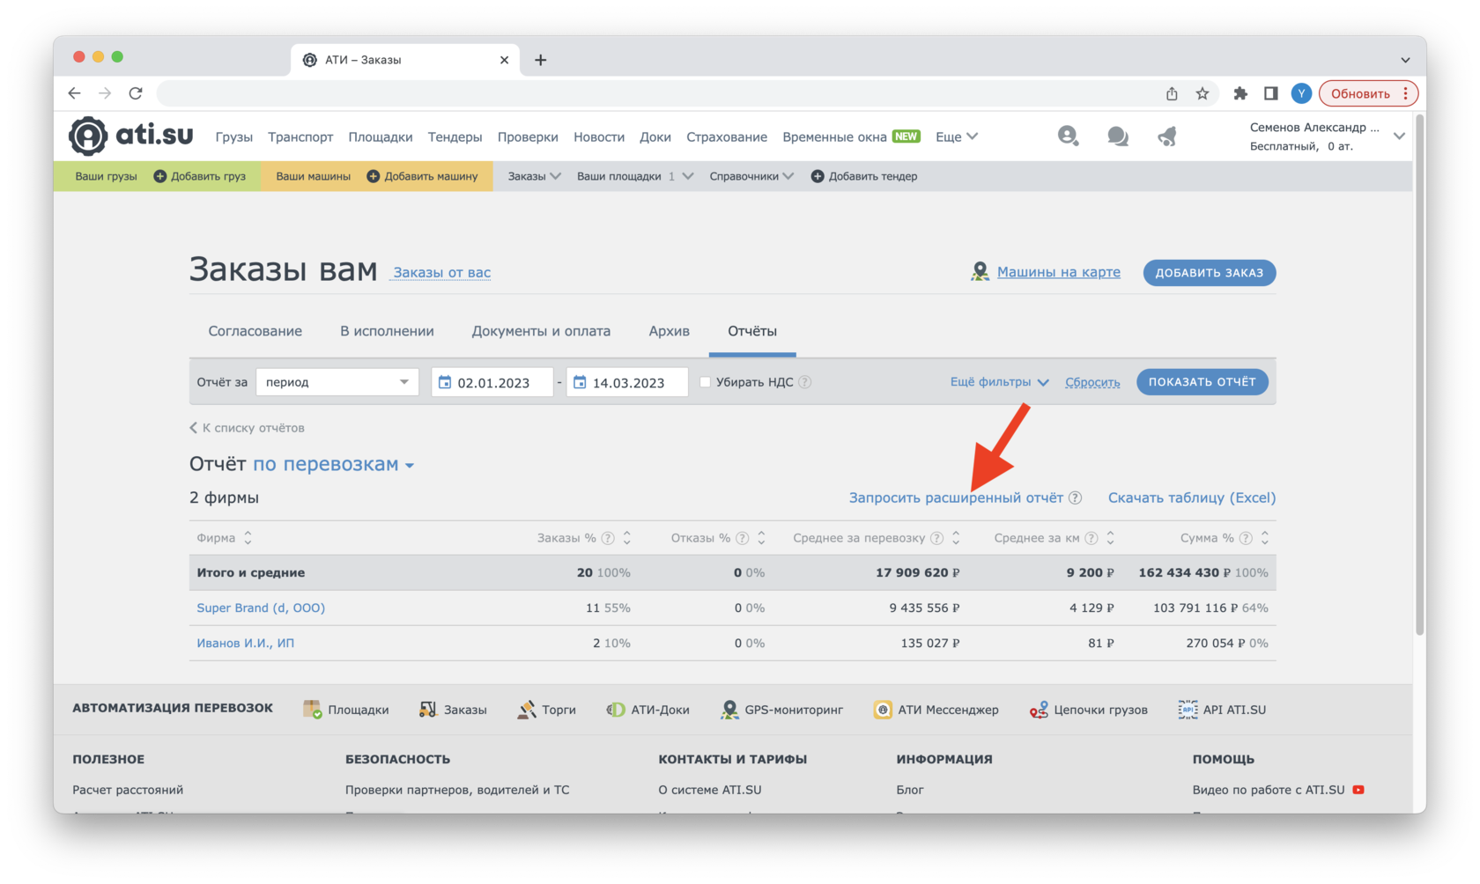Click help icon in Сумма % column
Viewport: 1480px width, 884px height.
click(x=1246, y=538)
